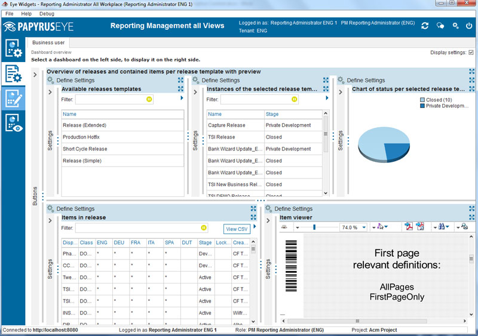Click the Filter field in Items in release
The height and width of the screenshot is (336, 478).
click(x=142, y=228)
